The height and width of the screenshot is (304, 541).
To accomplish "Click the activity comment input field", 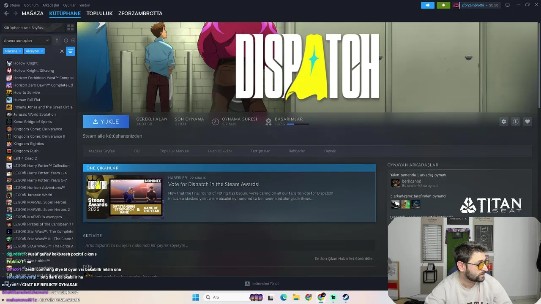I will (228, 245).
